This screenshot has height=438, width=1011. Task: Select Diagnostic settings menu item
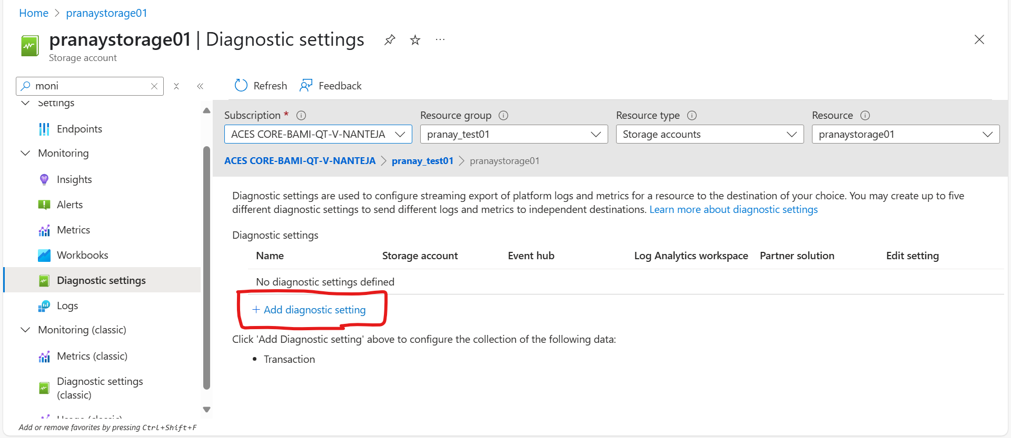pyautogui.click(x=102, y=280)
